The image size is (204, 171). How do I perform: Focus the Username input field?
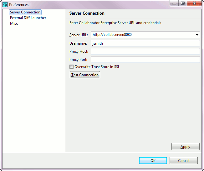point(145,43)
